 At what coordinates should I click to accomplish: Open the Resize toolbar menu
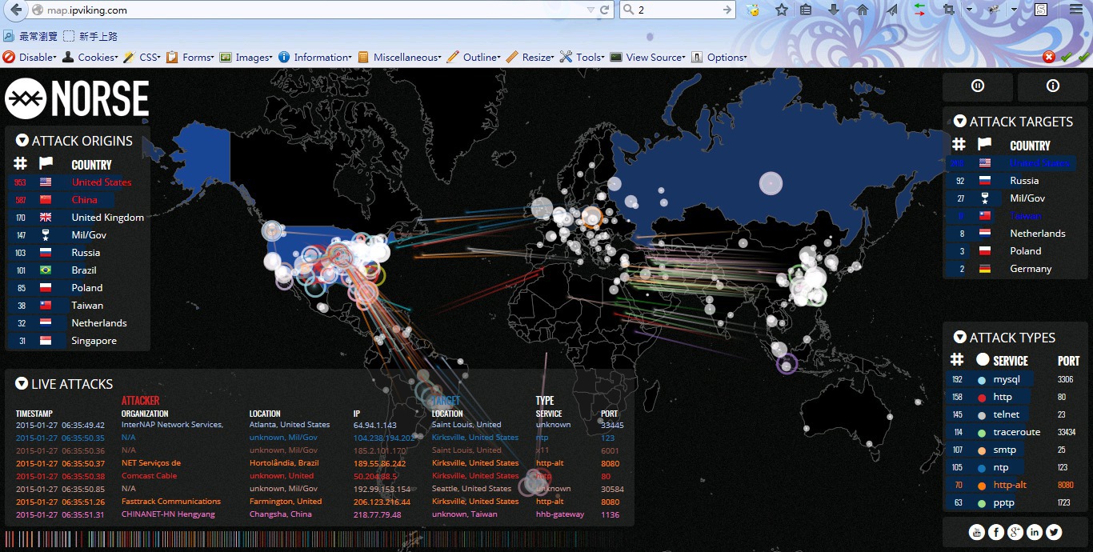(x=530, y=58)
